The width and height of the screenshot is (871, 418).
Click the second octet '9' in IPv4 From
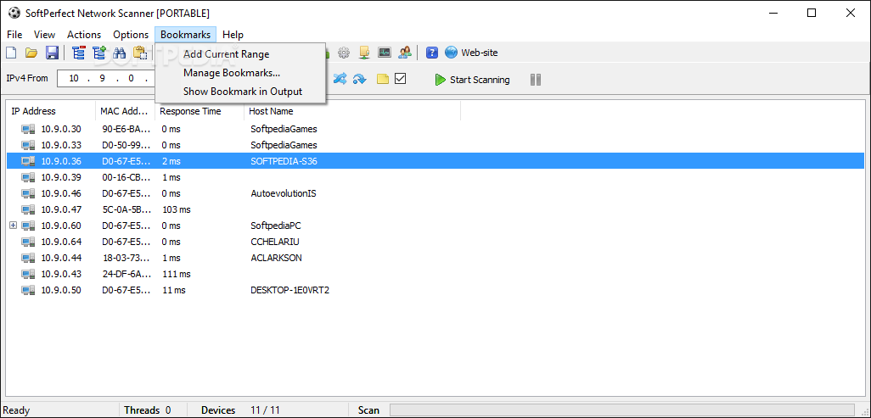(102, 78)
